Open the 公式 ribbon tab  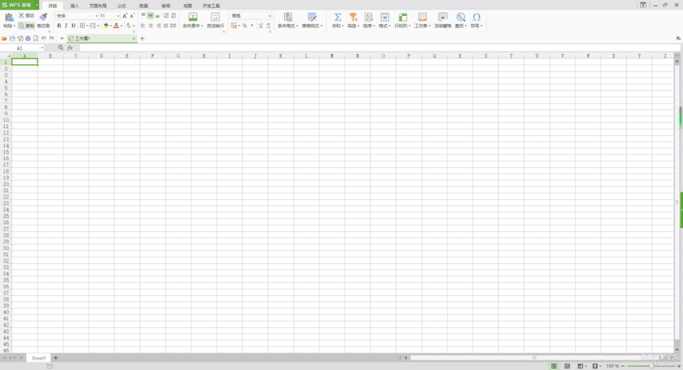point(121,5)
